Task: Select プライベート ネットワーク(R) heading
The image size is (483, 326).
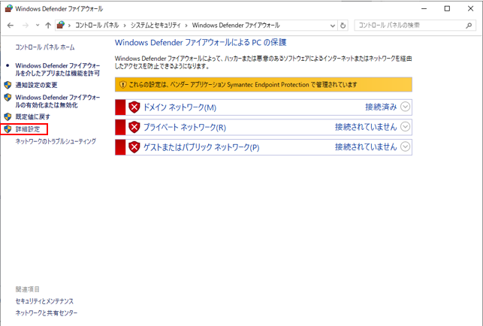Action: coord(185,127)
